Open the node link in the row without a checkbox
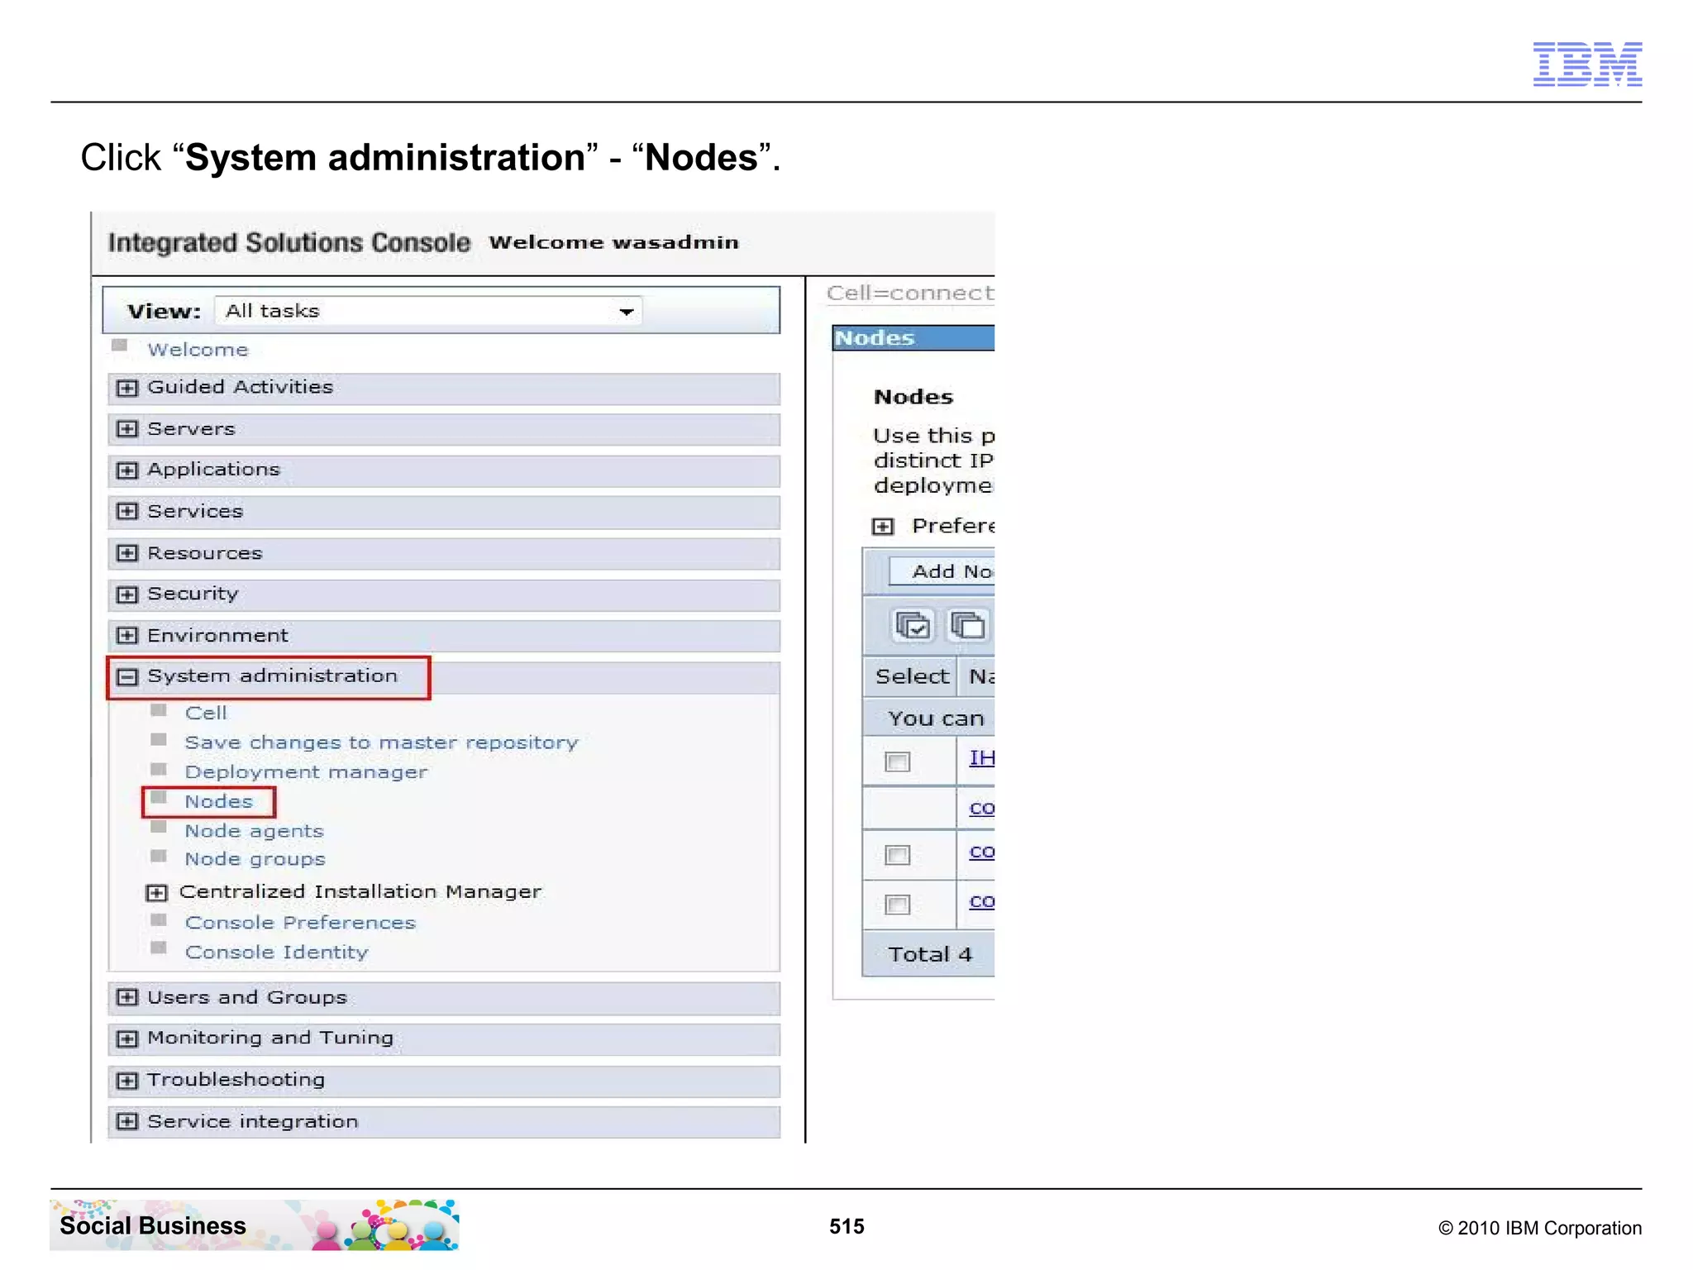 click(982, 808)
